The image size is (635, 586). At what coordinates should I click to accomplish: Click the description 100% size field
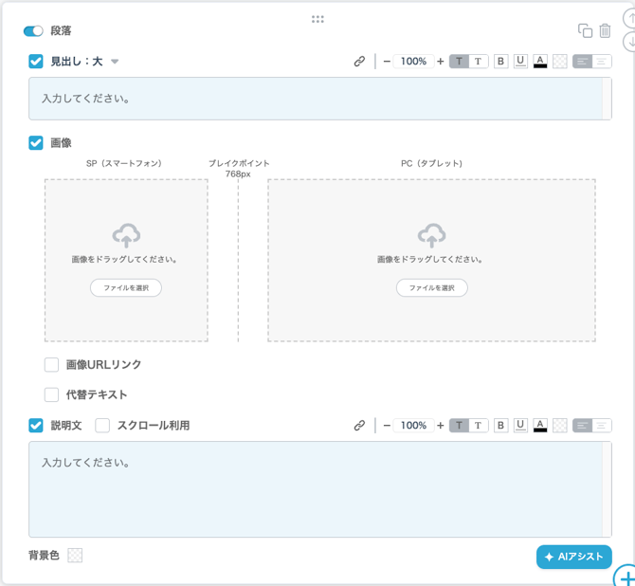tap(413, 425)
